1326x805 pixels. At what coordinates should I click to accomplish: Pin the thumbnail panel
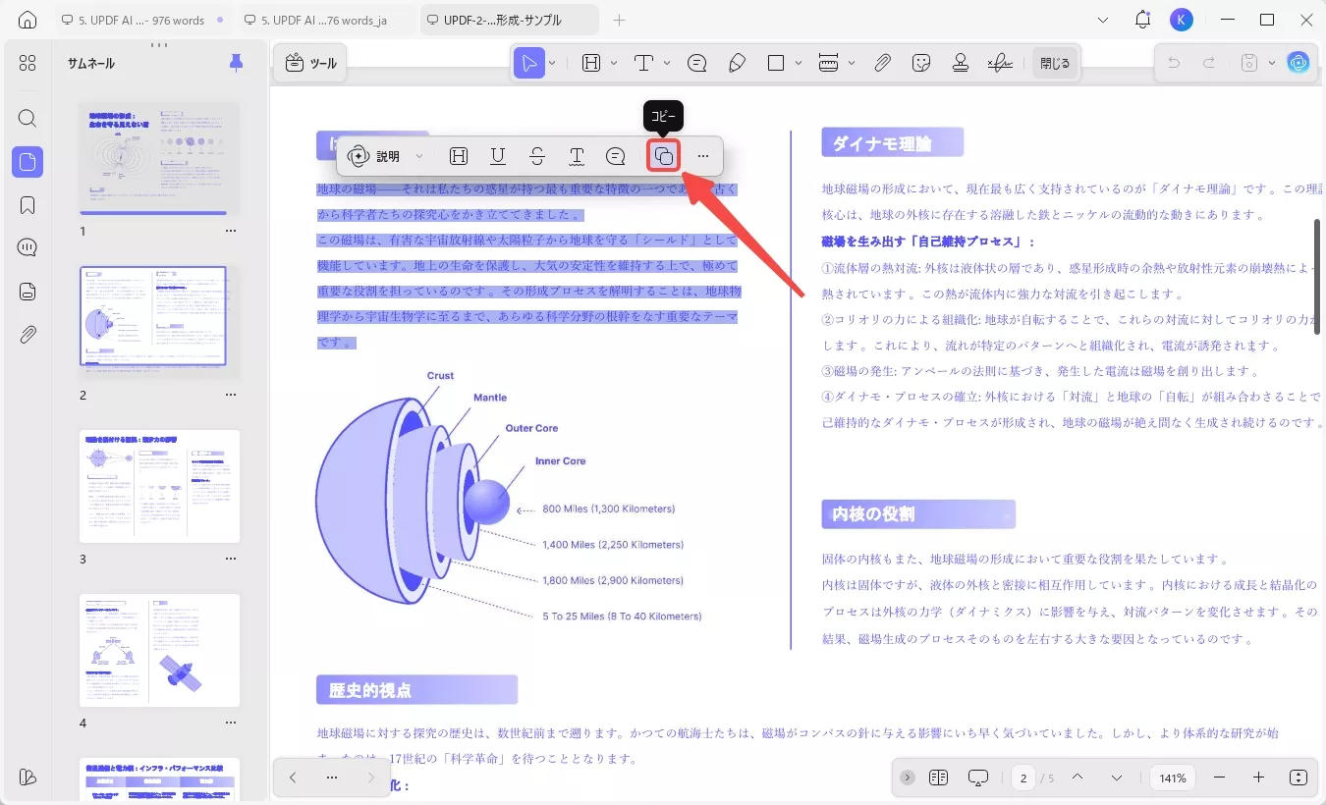coord(236,62)
